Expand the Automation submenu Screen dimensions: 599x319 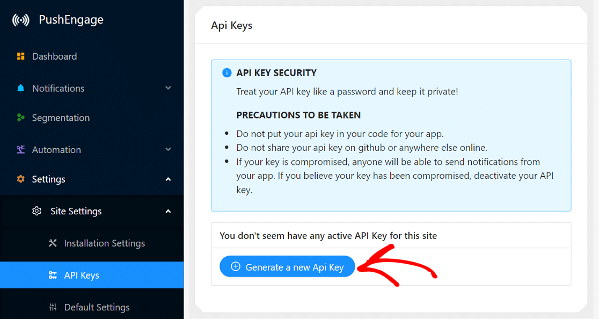pyautogui.click(x=168, y=149)
